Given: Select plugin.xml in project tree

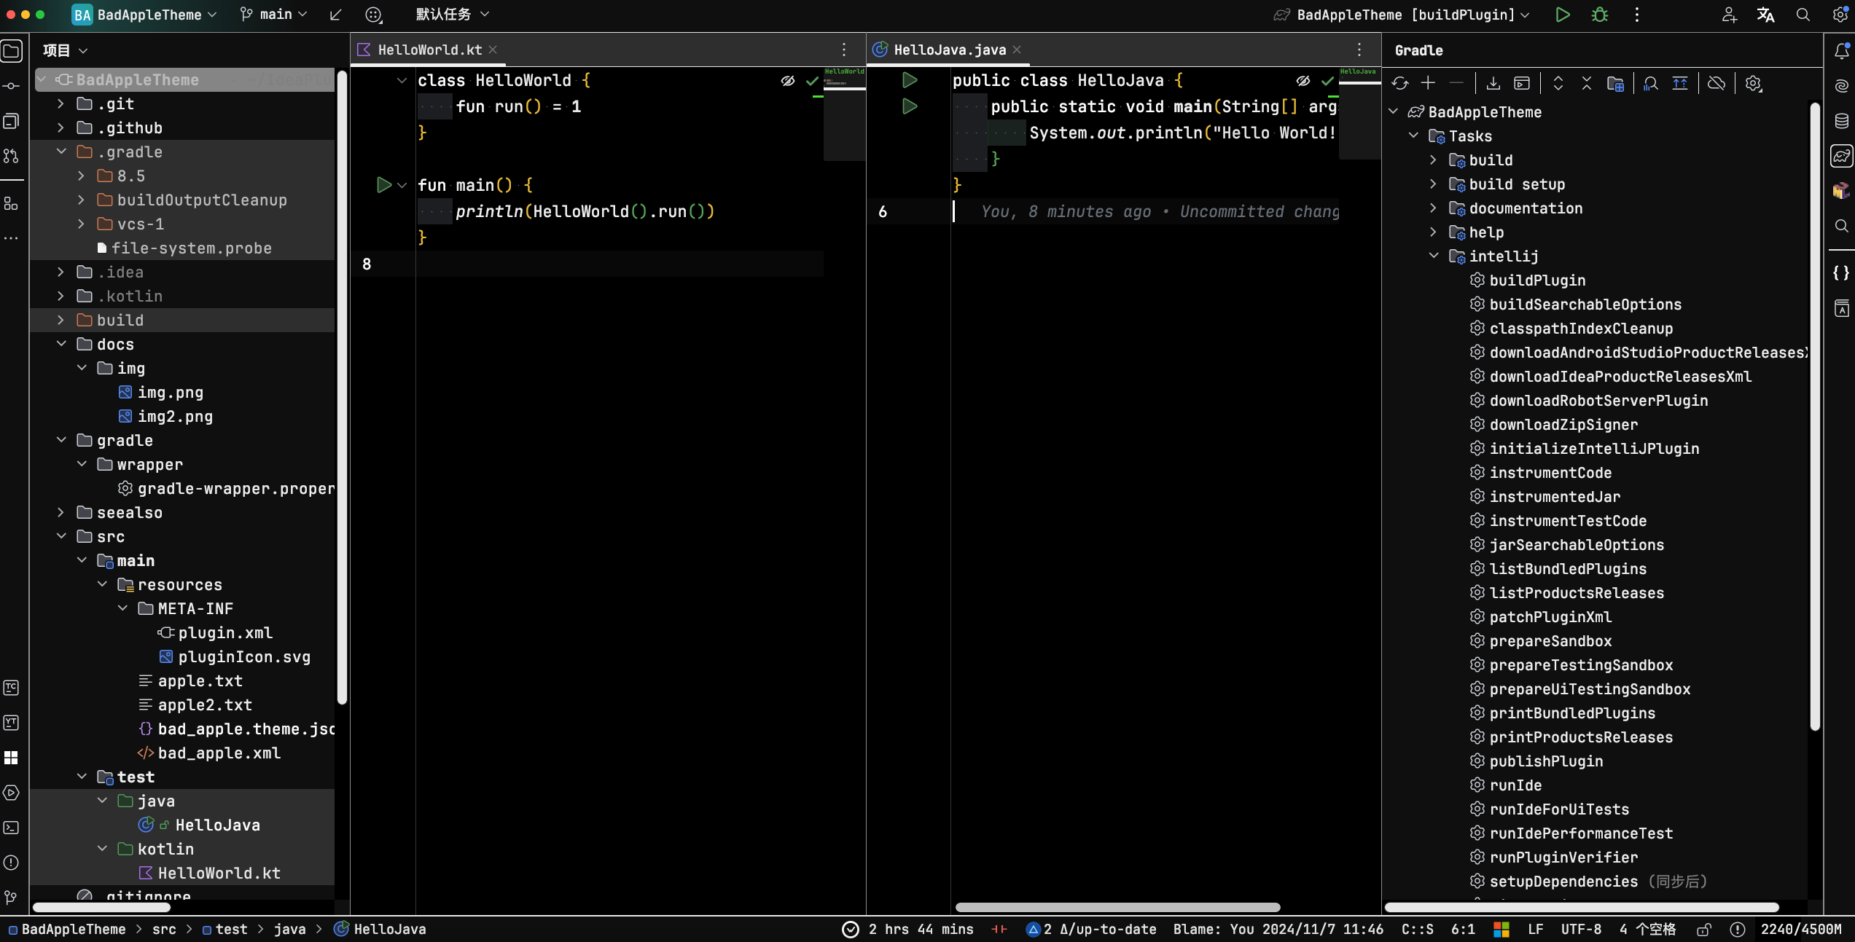Looking at the screenshot, I should (225, 633).
